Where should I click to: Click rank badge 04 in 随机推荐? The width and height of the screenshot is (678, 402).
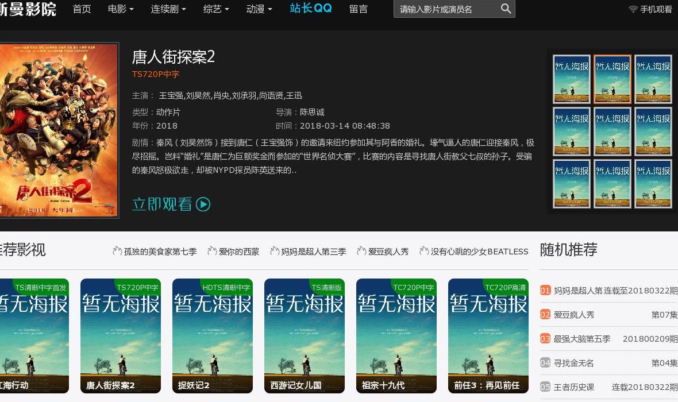(545, 363)
